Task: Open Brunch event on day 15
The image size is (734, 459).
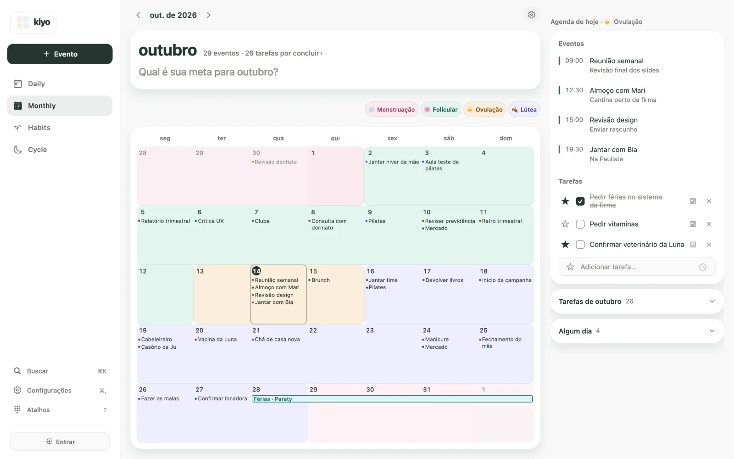Action: point(319,280)
